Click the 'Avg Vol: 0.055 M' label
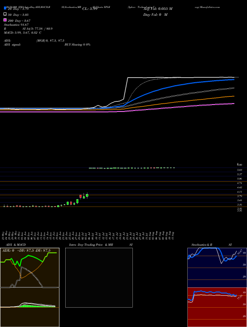Screen dimensions: 247x327 [158, 9]
